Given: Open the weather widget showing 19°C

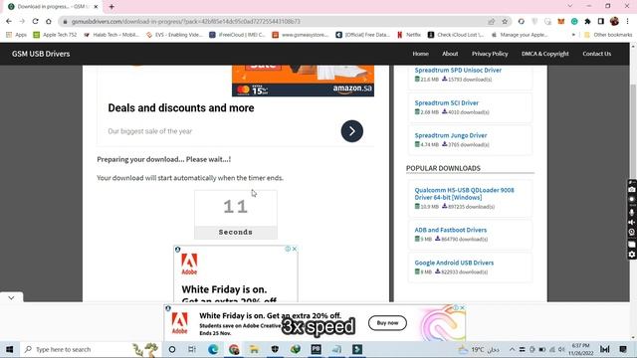Looking at the screenshot, I should [x=480, y=349].
